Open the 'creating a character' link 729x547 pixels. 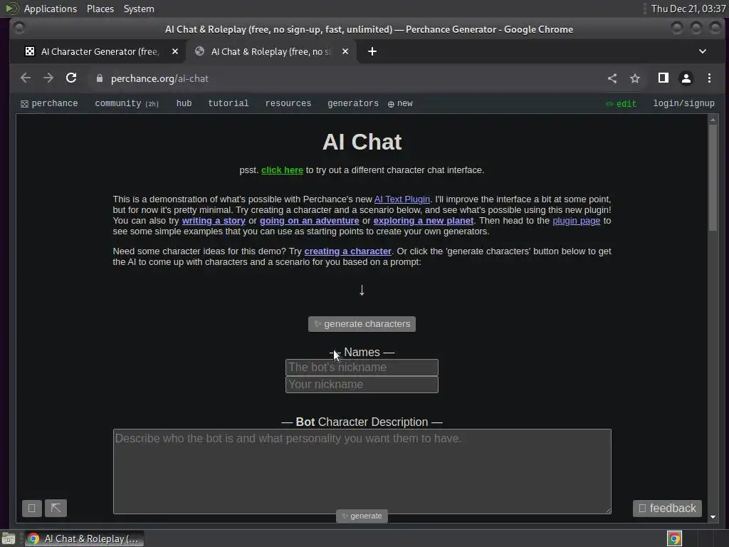pyautogui.click(x=347, y=251)
